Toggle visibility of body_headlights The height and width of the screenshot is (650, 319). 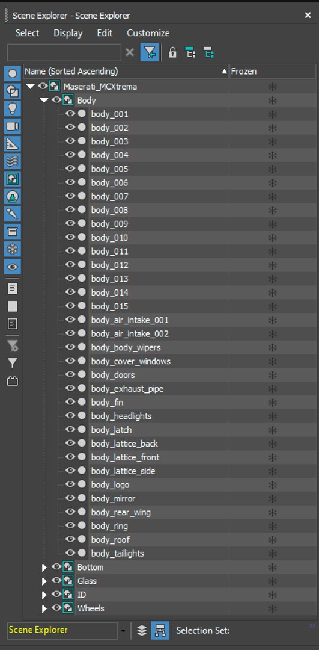pyautogui.click(x=70, y=415)
